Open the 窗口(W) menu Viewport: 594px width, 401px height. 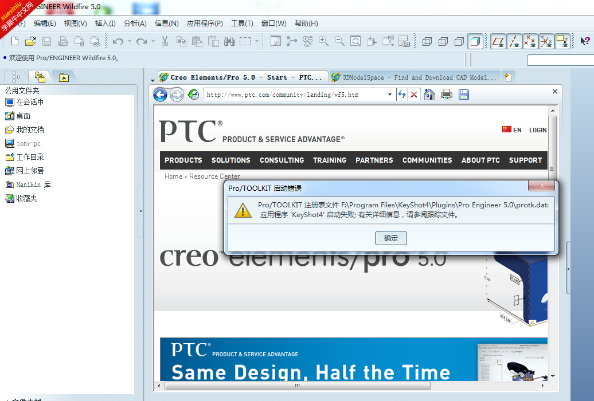coord(274,23)
